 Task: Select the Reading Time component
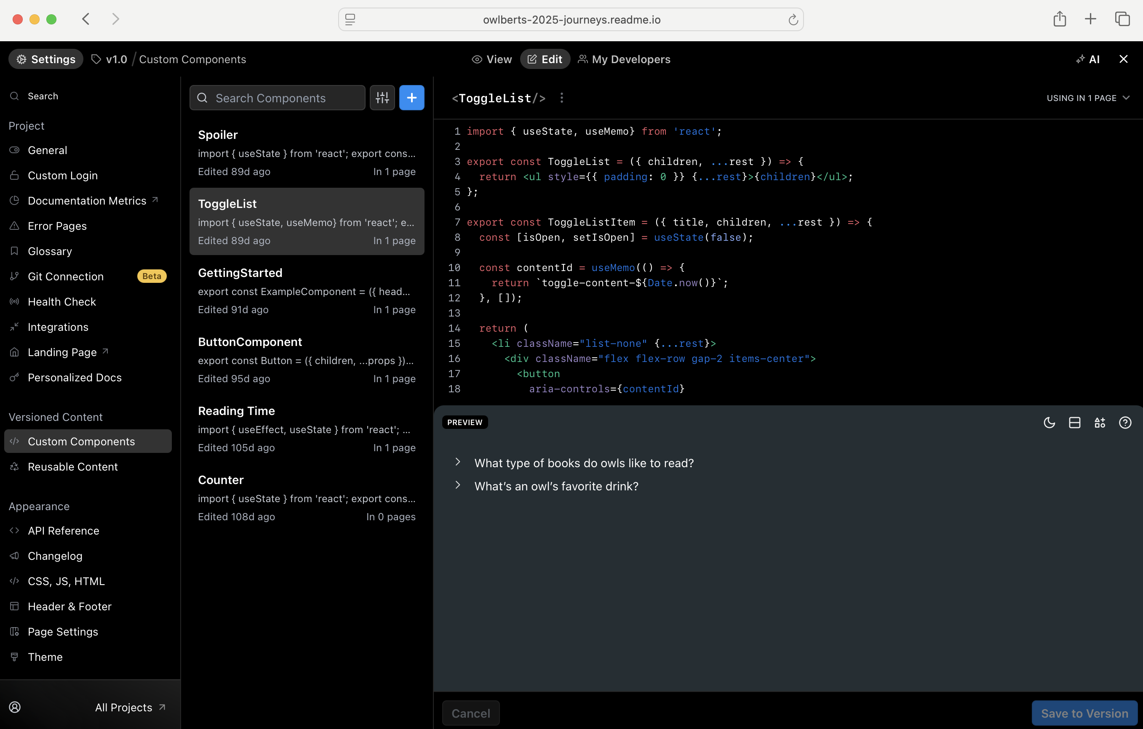(x=307, y=429)
